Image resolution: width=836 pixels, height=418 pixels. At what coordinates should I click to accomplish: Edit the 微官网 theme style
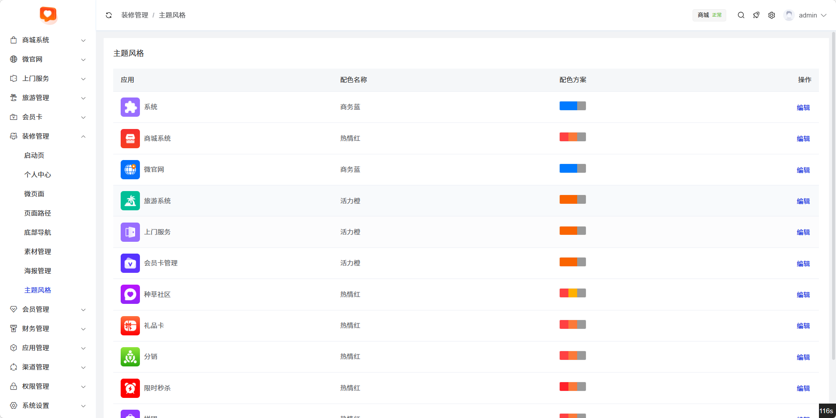(803, 170)
